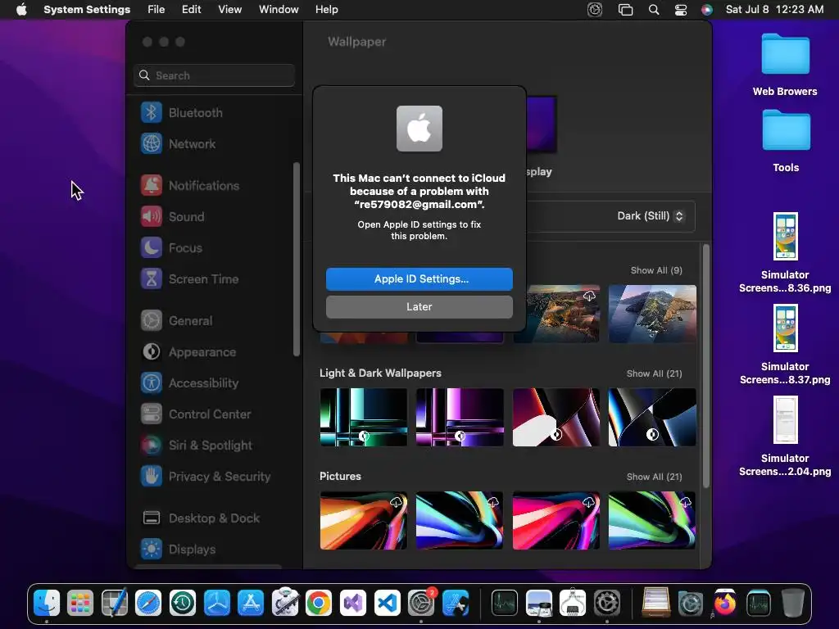This screenshot has height=629, width=839.
Task: Launch Xcode from the Dock
Action: pyautogui.click(x=456, y=603)
